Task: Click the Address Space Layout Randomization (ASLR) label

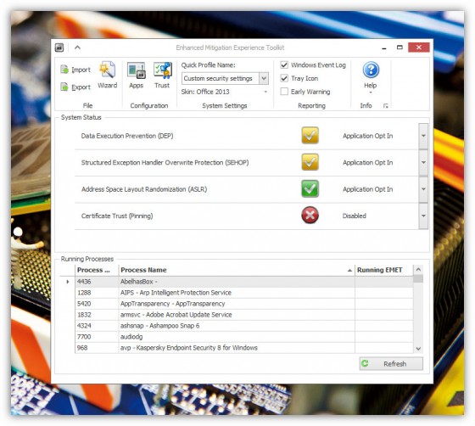Action: (144, 189)
